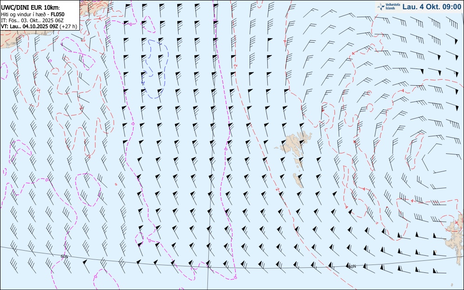Click the 'UWC/DINI EUR 10km' title text
This screenshot has width=464, height=290.
pyautogui.click(x=30, y=8)
